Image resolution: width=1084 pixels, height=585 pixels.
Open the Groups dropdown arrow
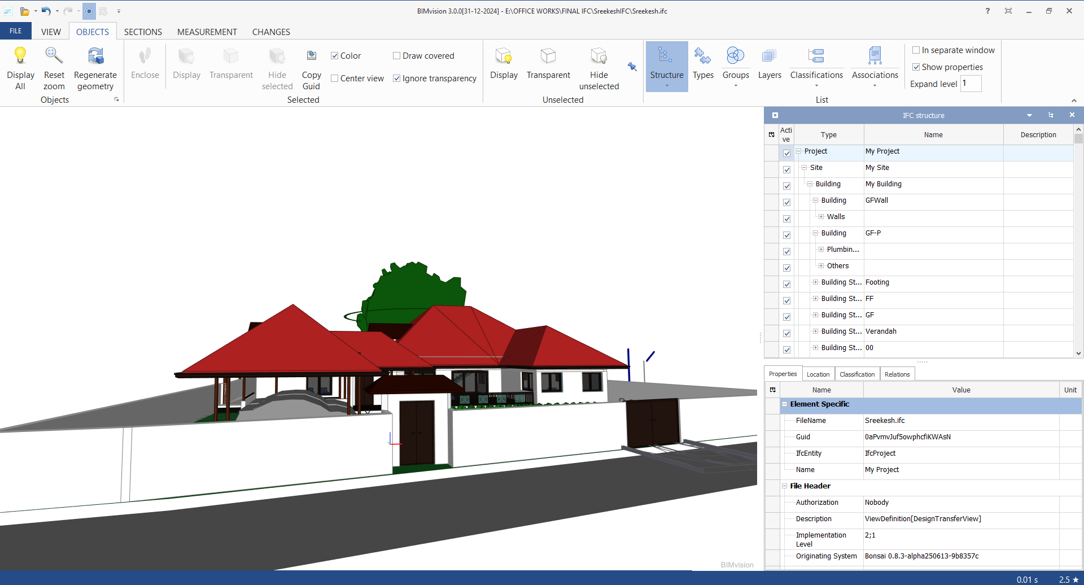tap(736, 86)
